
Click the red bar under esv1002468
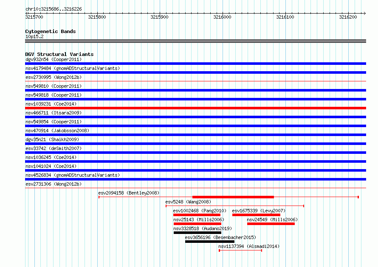pos(197,215)
